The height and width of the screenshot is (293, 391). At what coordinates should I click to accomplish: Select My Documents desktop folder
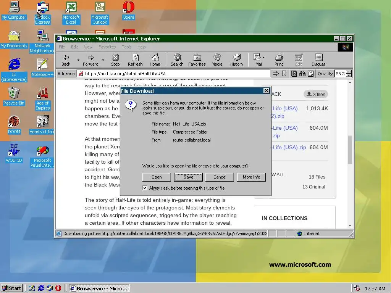coord(14,39)
